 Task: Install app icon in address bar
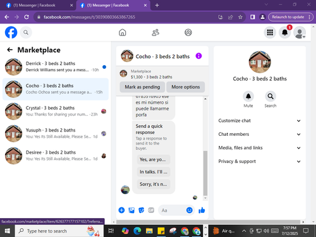[221, 17]
